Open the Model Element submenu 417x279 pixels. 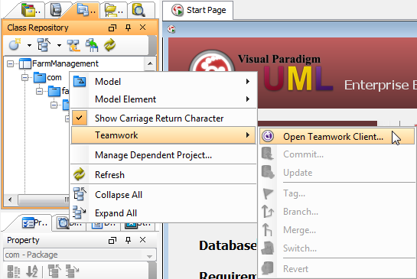click(x=164, y=99)
